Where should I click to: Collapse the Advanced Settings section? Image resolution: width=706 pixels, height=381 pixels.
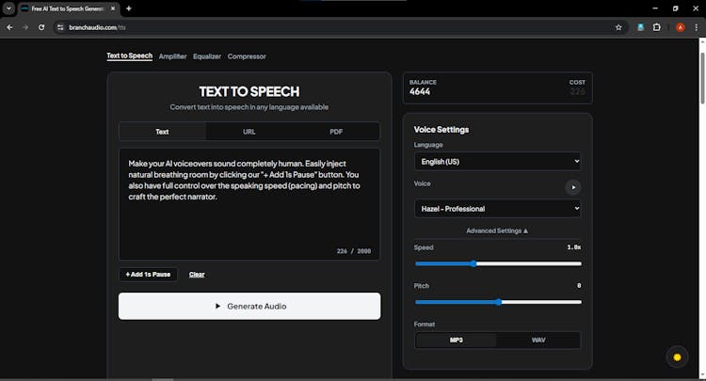point(497,230)
